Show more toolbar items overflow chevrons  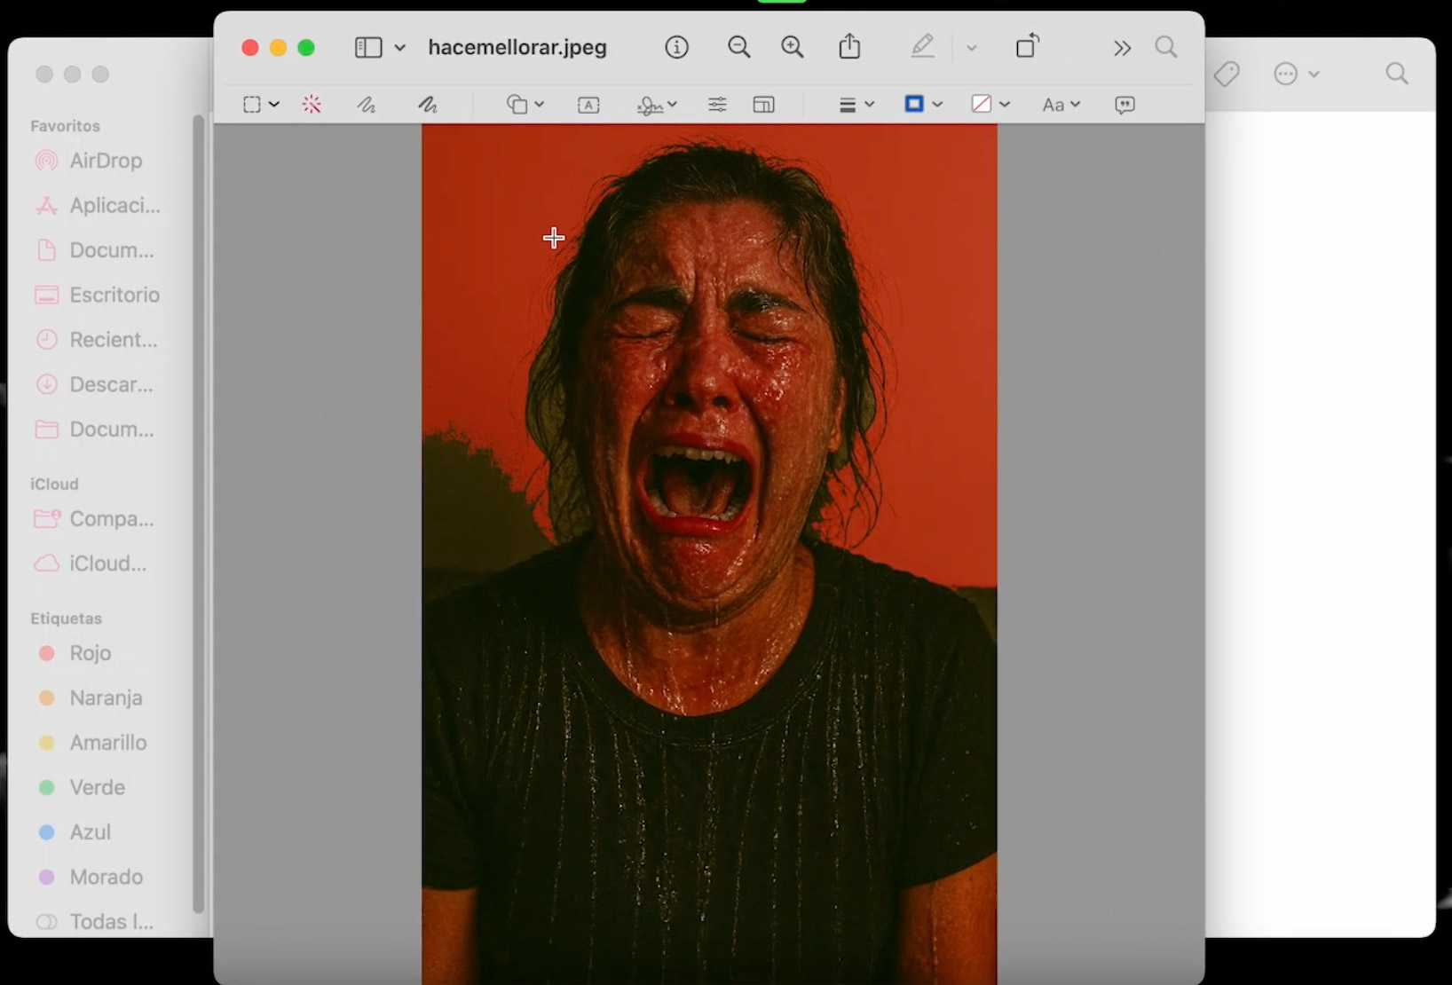[1122, 48]
